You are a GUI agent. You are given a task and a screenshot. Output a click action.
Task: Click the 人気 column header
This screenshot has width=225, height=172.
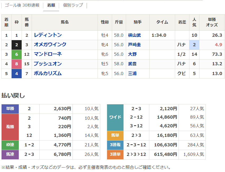coord(194,23)
